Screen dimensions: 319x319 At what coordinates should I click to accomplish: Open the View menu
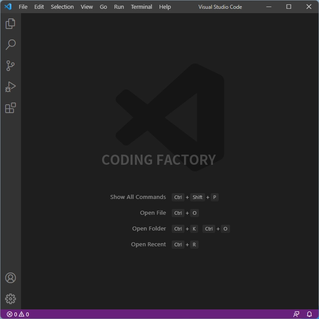(87, 7)
